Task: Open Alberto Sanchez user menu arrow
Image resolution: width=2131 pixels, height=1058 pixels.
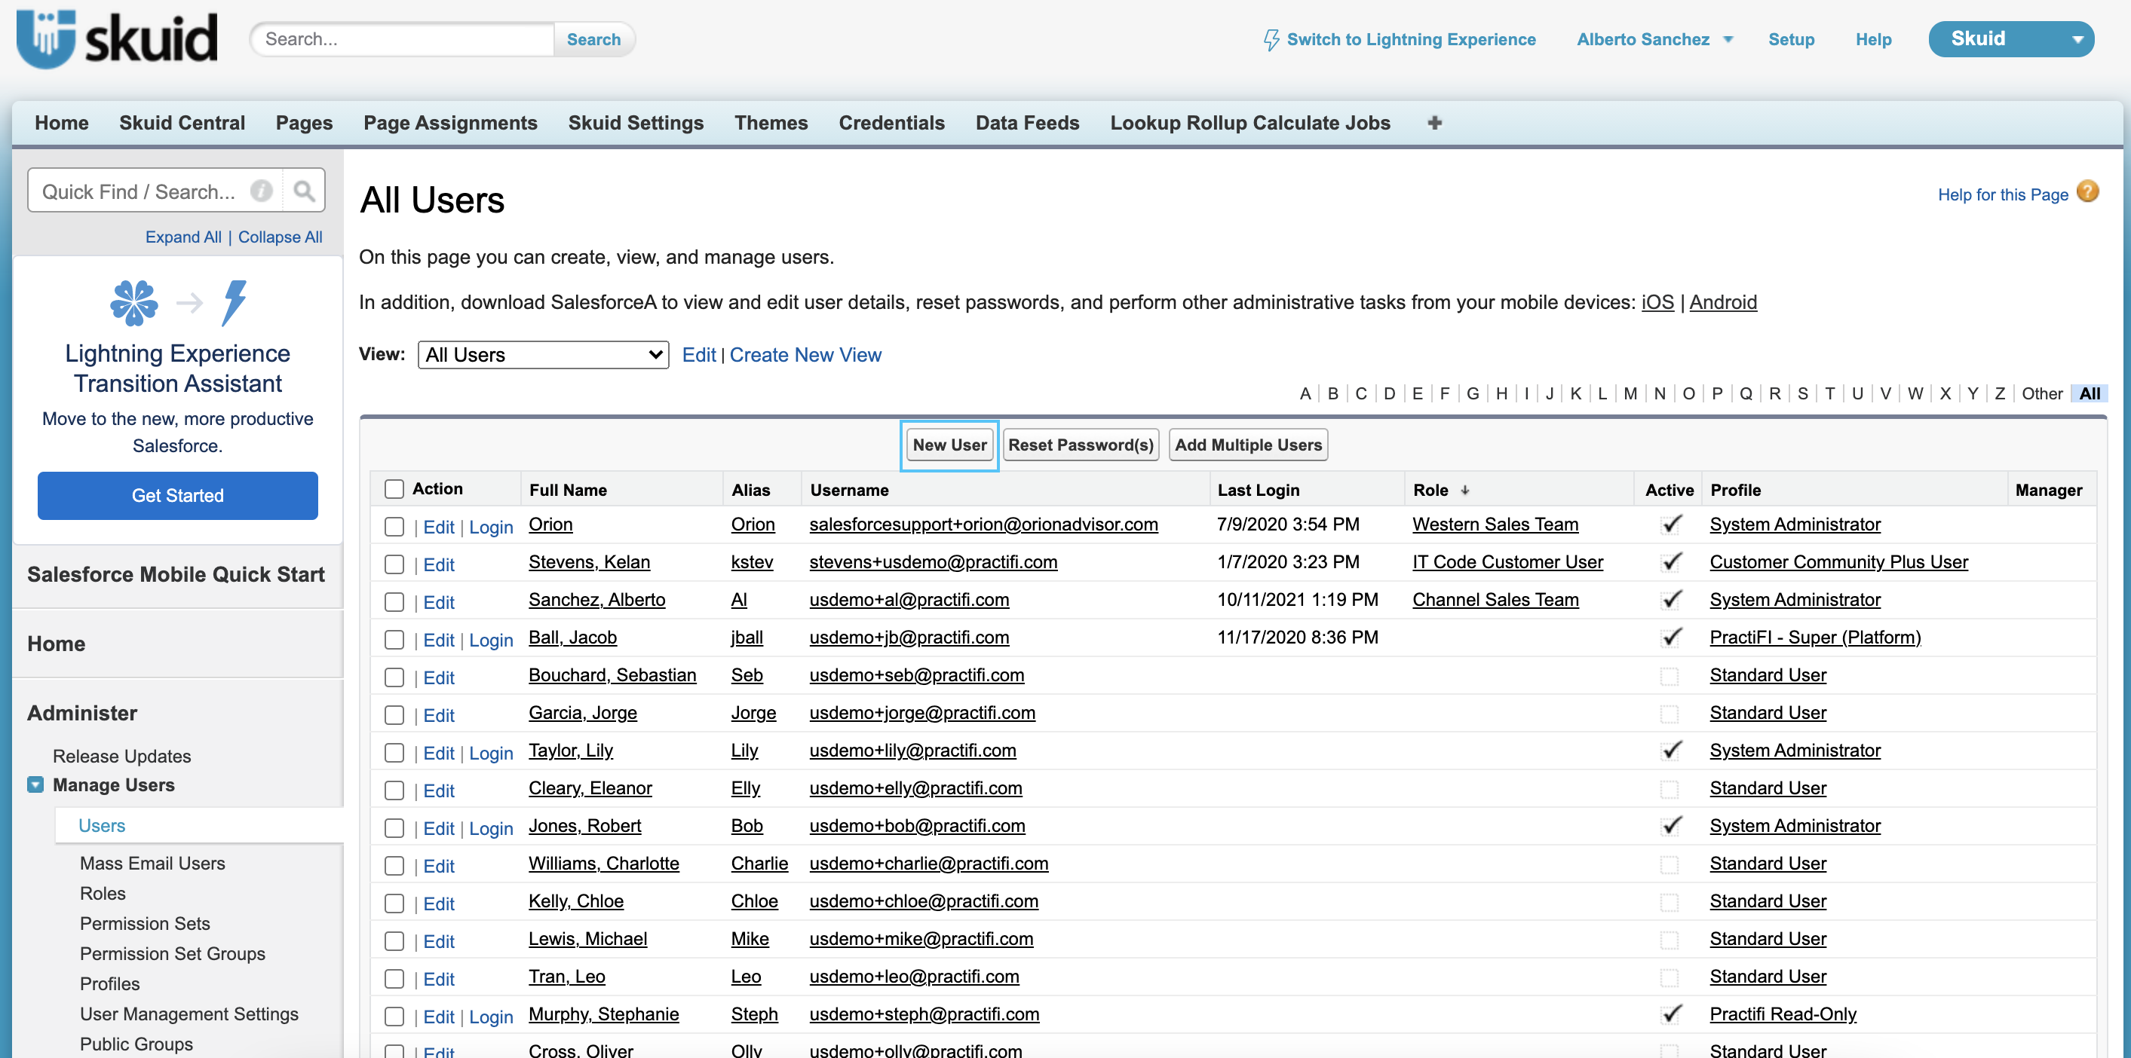Action: (x=1728, y=40)
